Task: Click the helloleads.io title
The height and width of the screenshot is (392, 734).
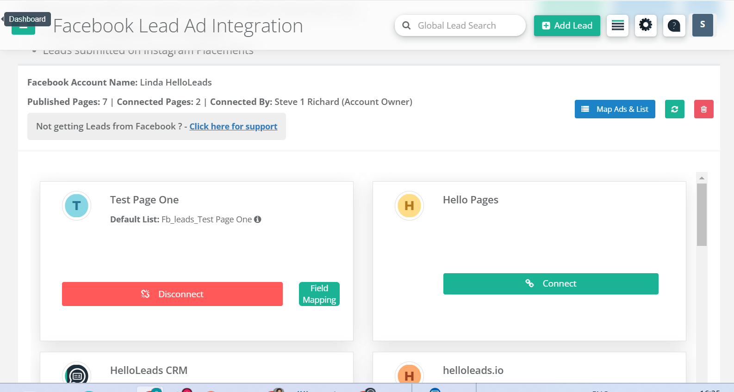Action: (473, 370)
